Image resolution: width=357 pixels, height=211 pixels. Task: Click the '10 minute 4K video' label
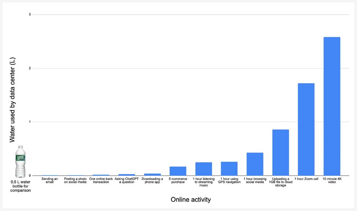click(332, 181)
